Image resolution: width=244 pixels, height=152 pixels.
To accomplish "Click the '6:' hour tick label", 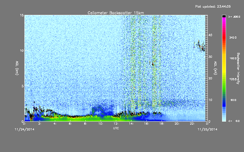I will (70, 124).
